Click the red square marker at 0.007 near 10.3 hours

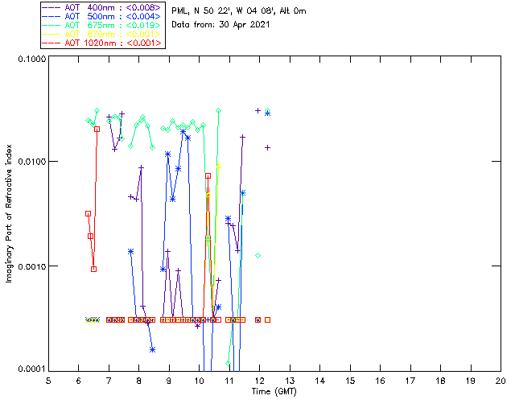point(208,176)
